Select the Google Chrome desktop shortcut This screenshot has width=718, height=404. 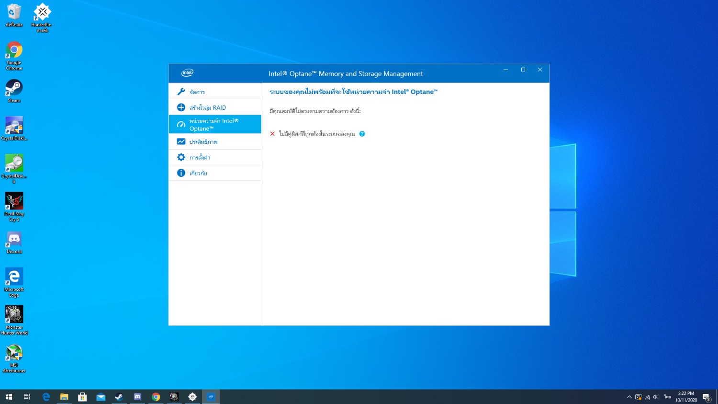[x=14, y=56]
